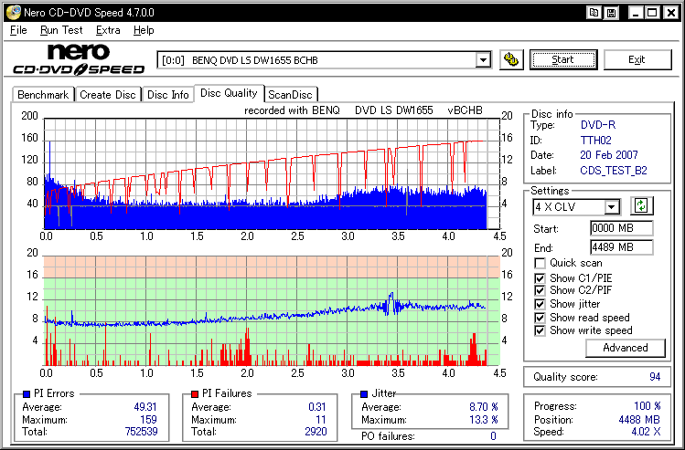Screen dimensions: 685x450
Task: Click PI Errors maximum 159
Action: (x=148, y=420)
